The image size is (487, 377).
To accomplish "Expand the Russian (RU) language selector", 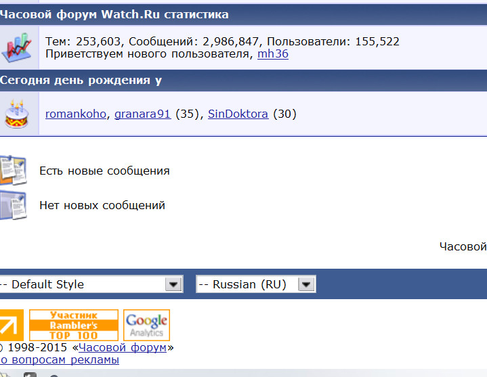I will point(248,284).
